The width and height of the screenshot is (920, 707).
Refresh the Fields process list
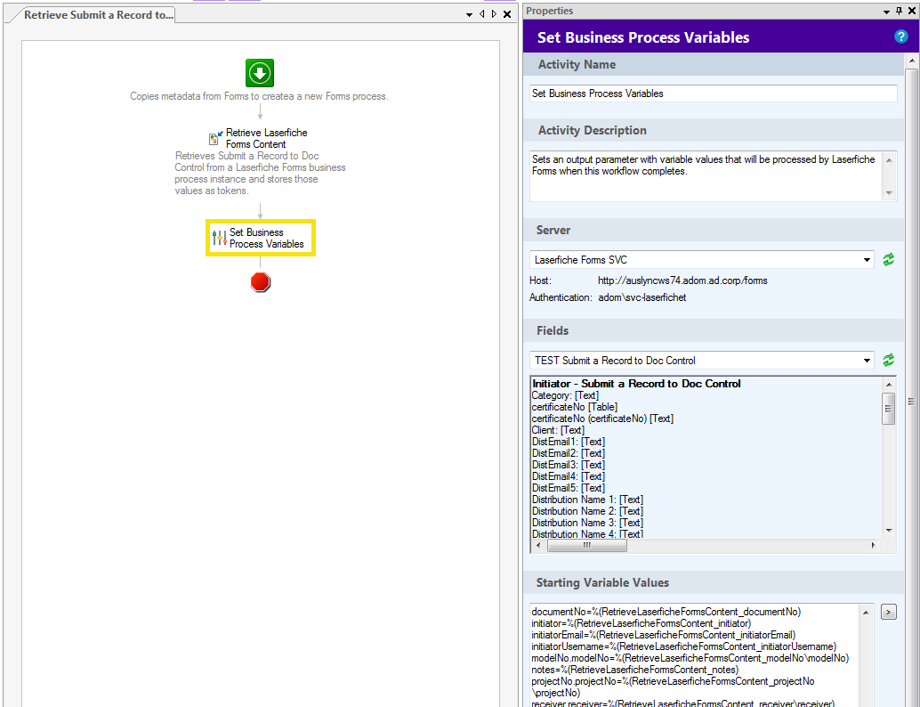(x=888, y=360)
